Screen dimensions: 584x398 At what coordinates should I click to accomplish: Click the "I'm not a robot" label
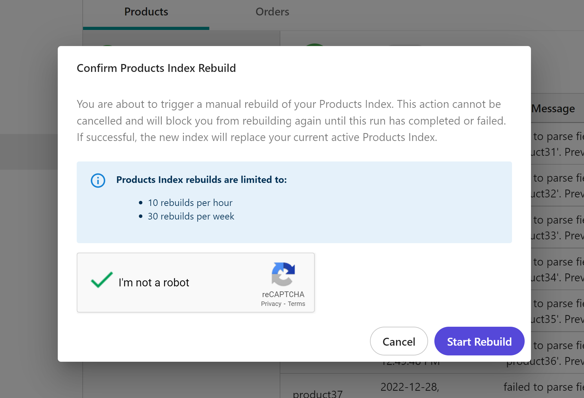(x=154, y=283)
